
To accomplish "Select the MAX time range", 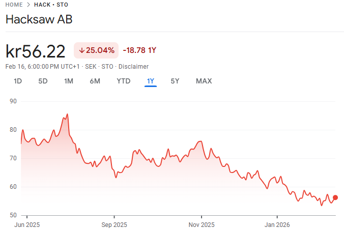I will click(x=204, y=81).
